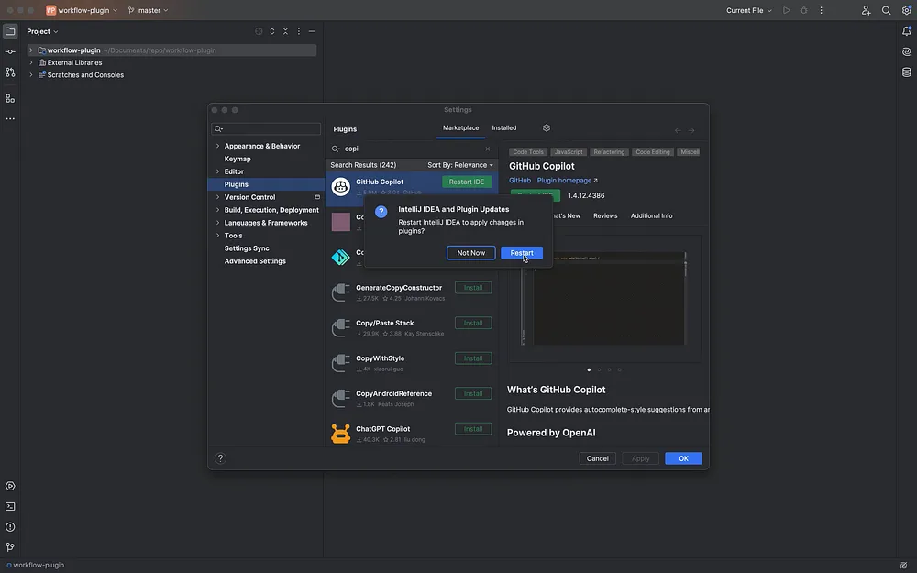The width and height of the screenshot is (917, 573).
Task: Open the Git tool window icon
Action: (x=10, y=548)
